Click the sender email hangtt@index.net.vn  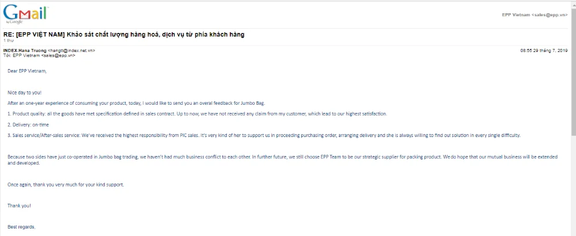tap(71, 51)
